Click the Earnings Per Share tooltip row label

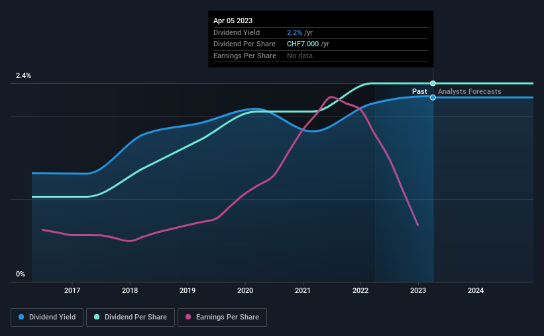tap(245, 56)
